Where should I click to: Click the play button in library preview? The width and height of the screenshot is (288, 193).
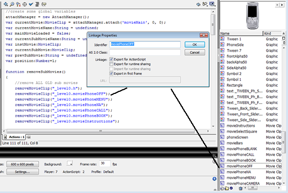(x=282, y=5)
